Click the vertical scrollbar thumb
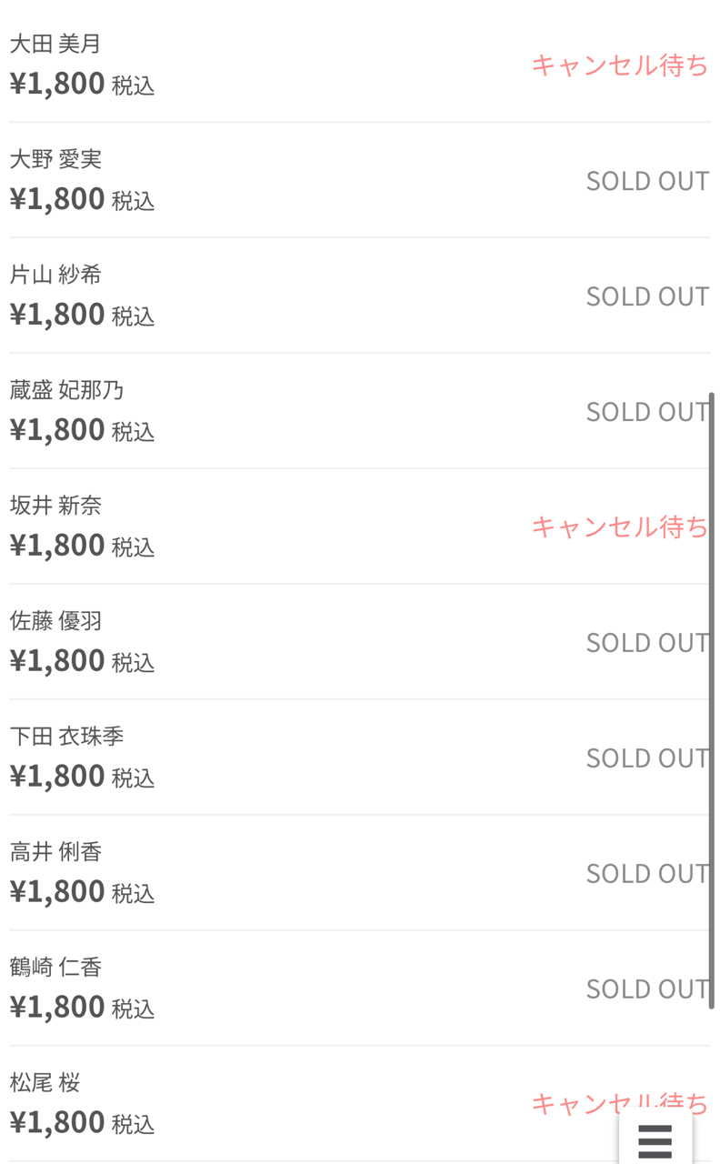The image size is (720, 1164). click(x=712, y=700)
